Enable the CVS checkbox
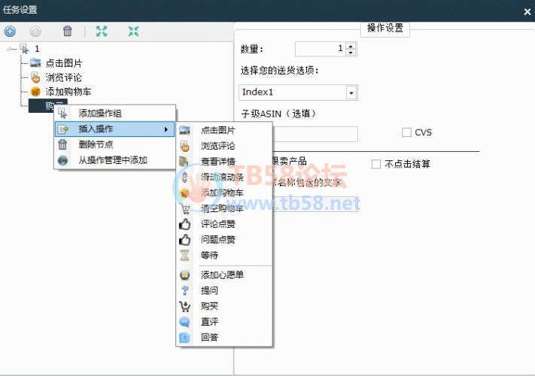The height and width of the screenshot is (376, 535). coord(407,132)
